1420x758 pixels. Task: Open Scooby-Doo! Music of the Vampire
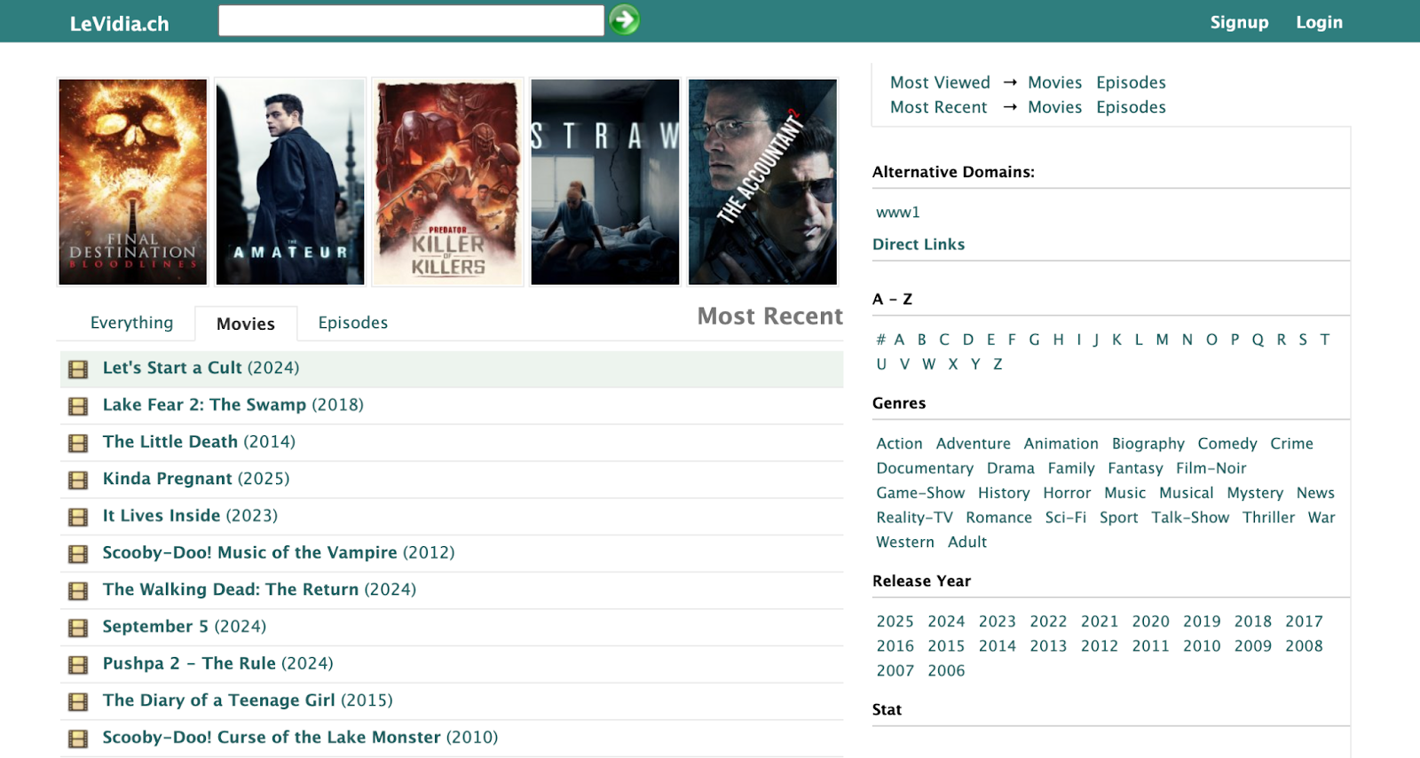[x=279, y=552]
